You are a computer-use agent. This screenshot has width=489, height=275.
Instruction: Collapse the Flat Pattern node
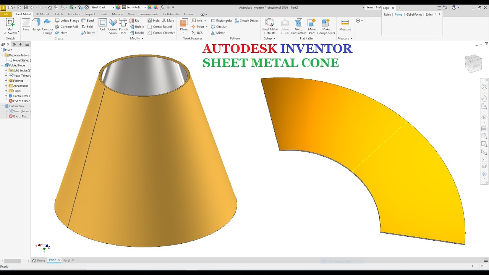(2, 106)
